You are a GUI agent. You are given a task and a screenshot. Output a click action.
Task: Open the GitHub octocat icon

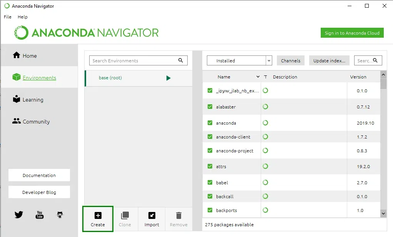(60, 215)
